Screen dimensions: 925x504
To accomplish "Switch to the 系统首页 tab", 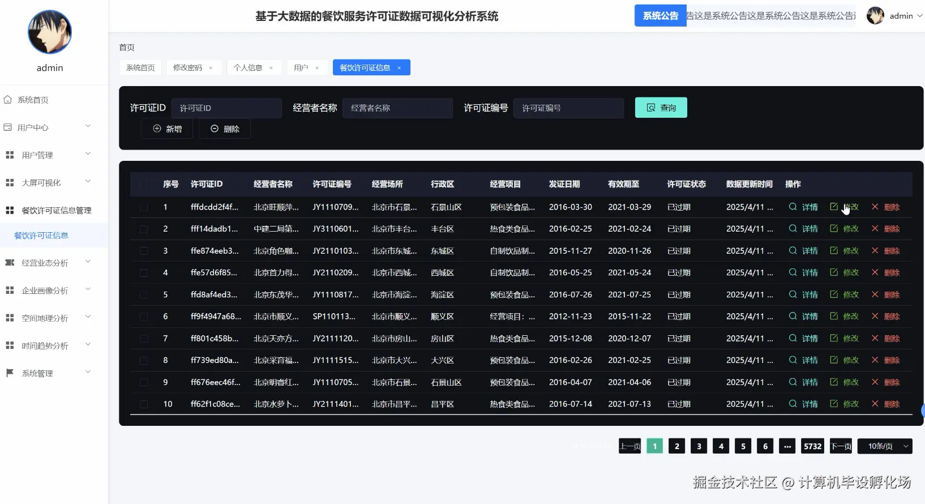I will click(x=140, y=68).
